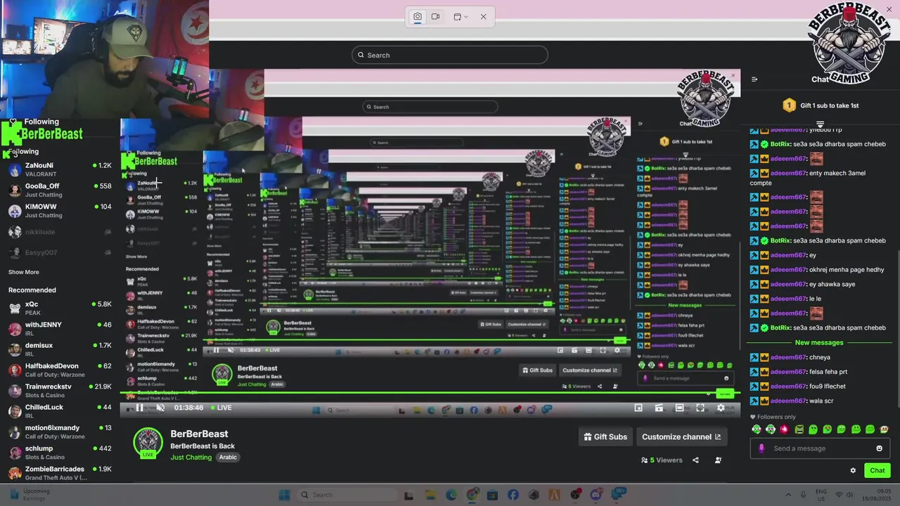Image resolution: width=900 pixels, height=506 pixels.
Task: Open player settings gear icon
Action: click(721, 408)
